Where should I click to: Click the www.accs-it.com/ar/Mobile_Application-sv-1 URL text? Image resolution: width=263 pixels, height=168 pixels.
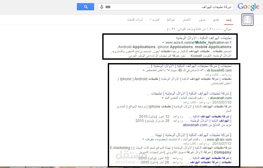click(198, 43)
